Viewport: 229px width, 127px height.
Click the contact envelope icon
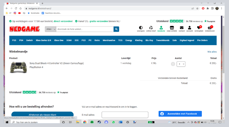tap(181, 28)
